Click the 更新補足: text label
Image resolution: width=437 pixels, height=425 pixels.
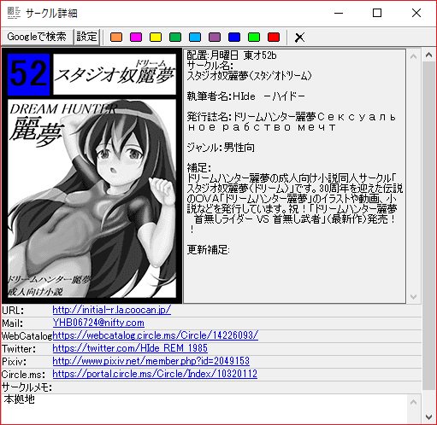[x=208, y=249]
